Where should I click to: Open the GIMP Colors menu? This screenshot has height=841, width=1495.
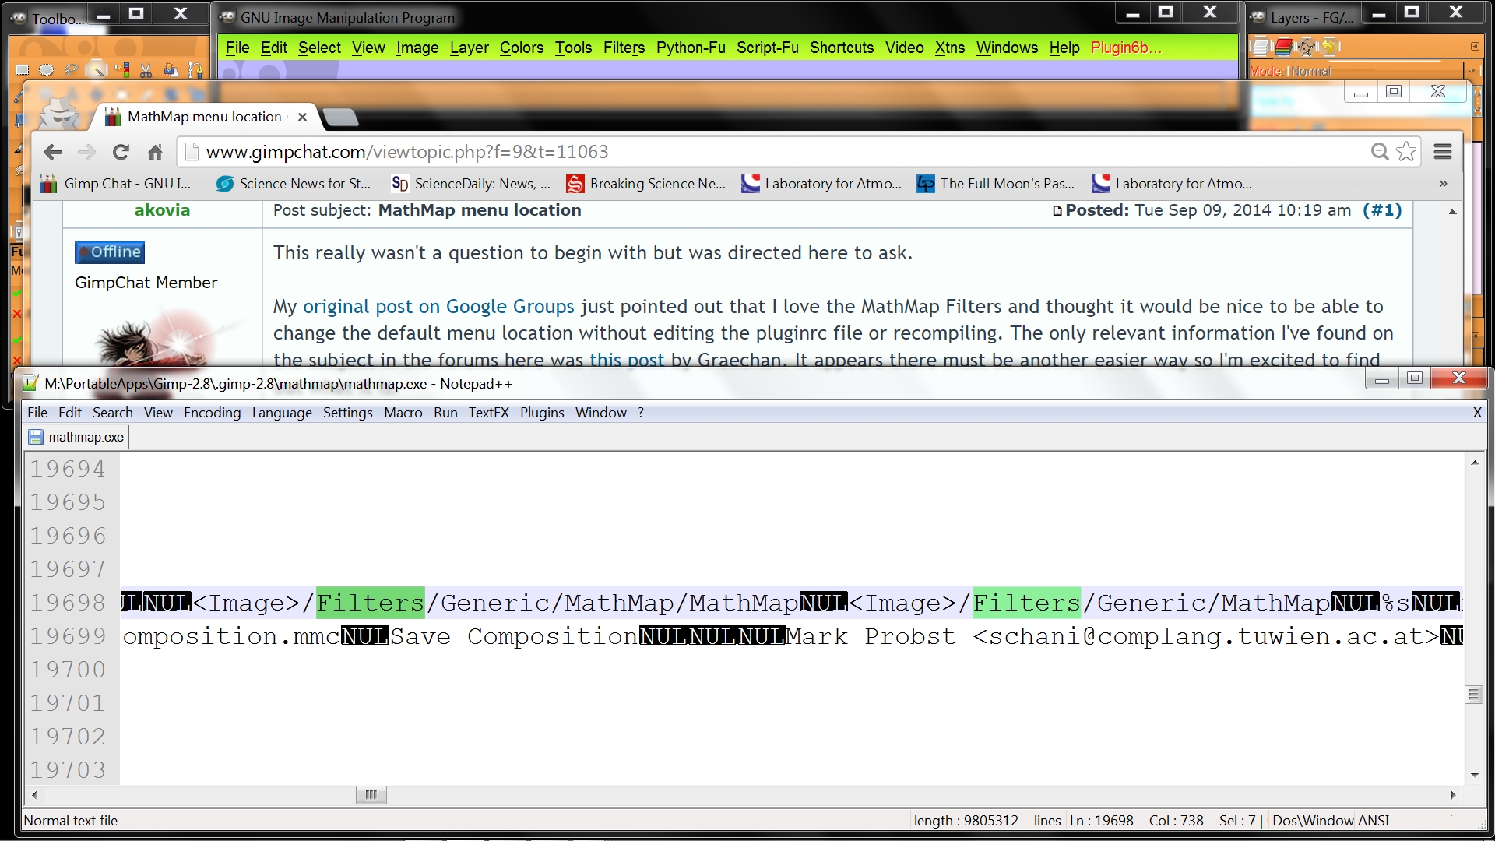pos(522,48)
